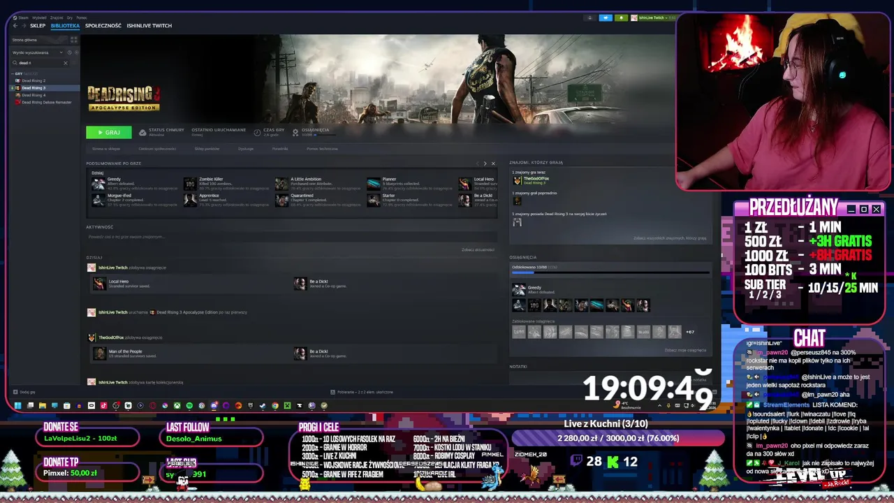Click the Status chmury cloud icon

(142, 132)
